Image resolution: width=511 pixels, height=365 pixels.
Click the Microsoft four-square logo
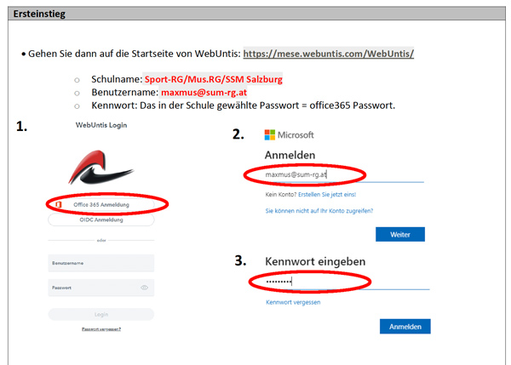pos(269,134)
